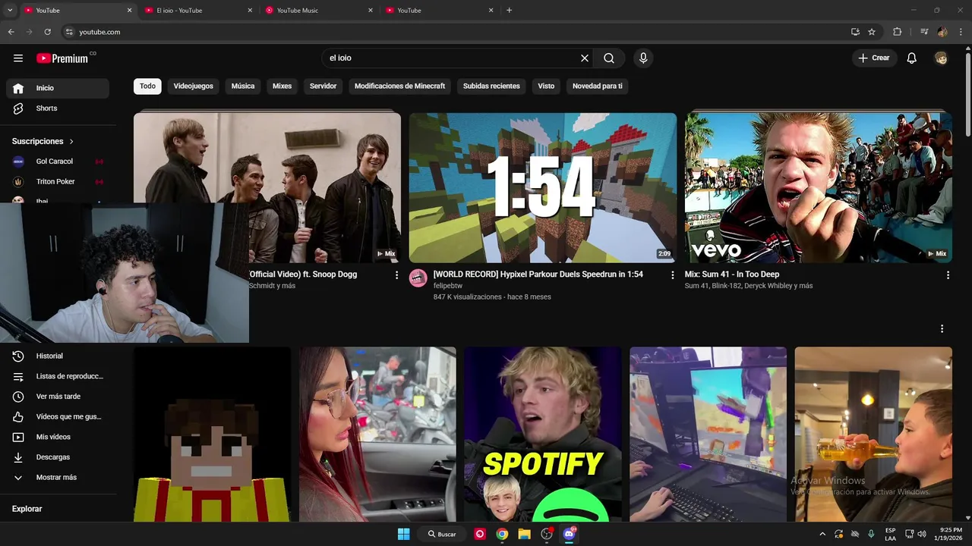Show hidden tray icons chevron
Viewport: 972px width, 546px height.
(822, 534)
